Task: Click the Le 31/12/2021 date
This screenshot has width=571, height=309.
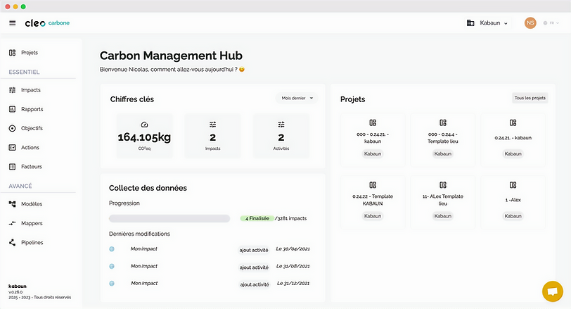Action: click(293, 283)
